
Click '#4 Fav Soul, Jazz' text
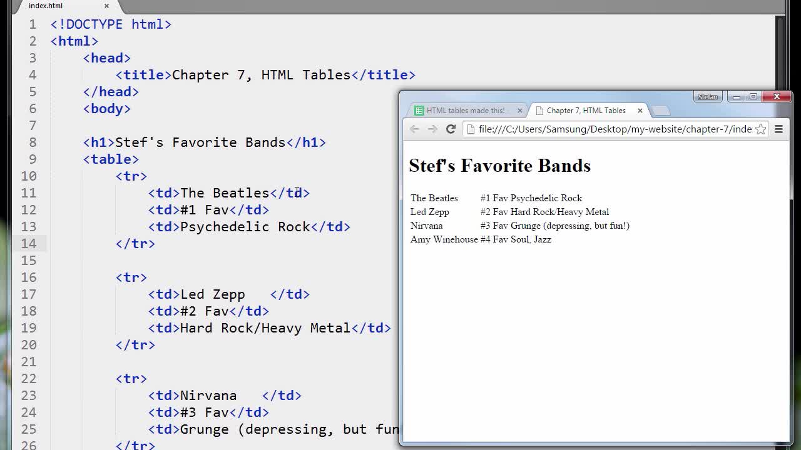(x=516, y=239)
